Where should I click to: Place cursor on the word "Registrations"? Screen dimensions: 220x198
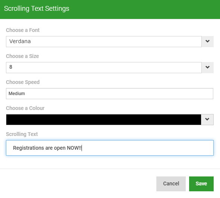[x=29, y=148]
